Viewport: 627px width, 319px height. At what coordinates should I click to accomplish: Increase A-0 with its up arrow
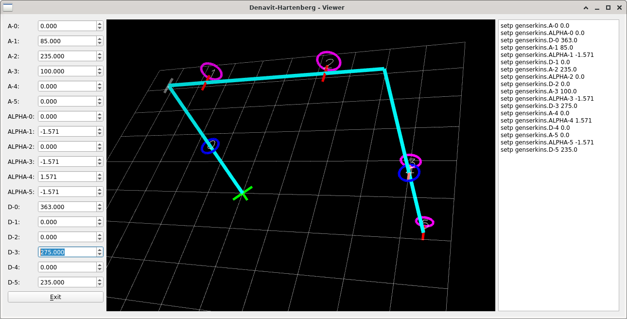coord(100,23)
